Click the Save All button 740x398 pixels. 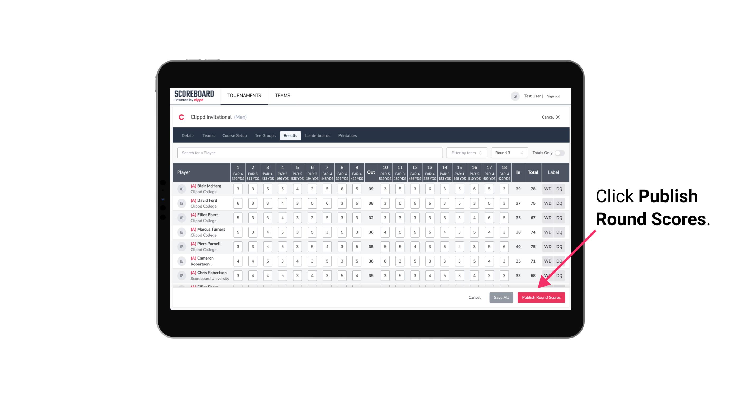501,297
